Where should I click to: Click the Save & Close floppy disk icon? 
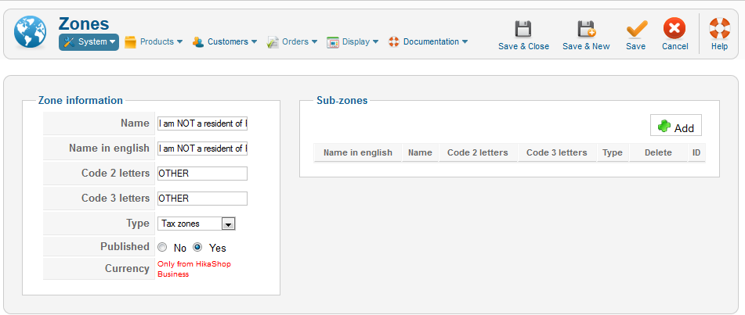pyautogui.click(x=523, y=30)
